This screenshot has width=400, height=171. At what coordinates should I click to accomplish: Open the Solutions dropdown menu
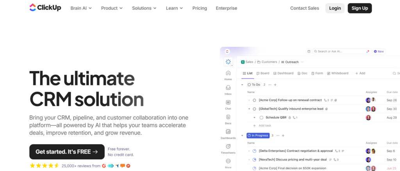tap(144, 8)
